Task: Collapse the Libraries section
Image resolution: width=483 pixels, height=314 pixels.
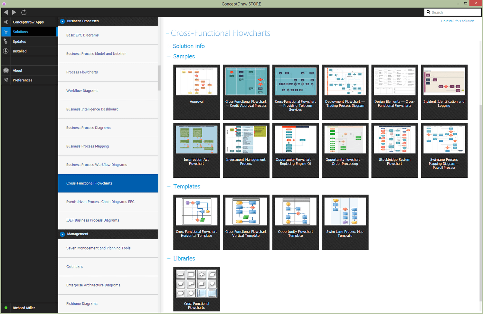Action: [x=169, y=259]
